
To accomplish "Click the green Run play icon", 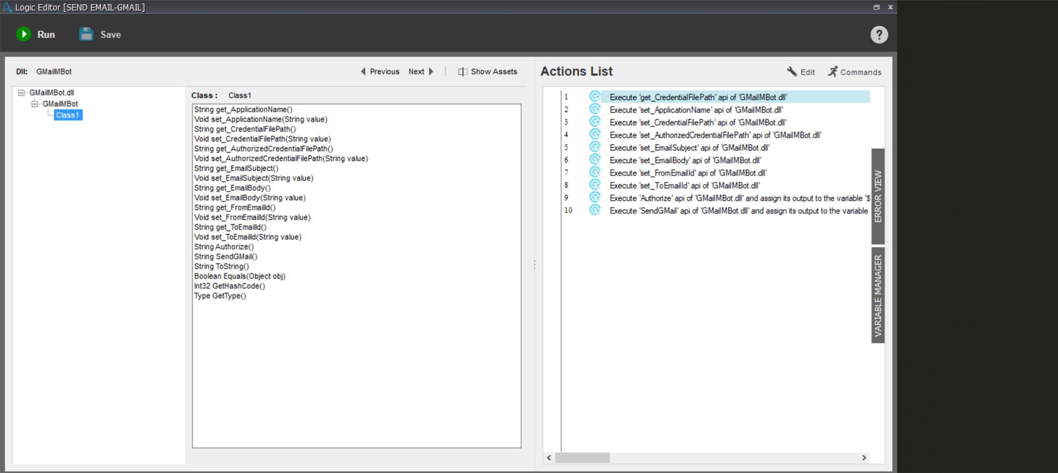I will (23, 35).
